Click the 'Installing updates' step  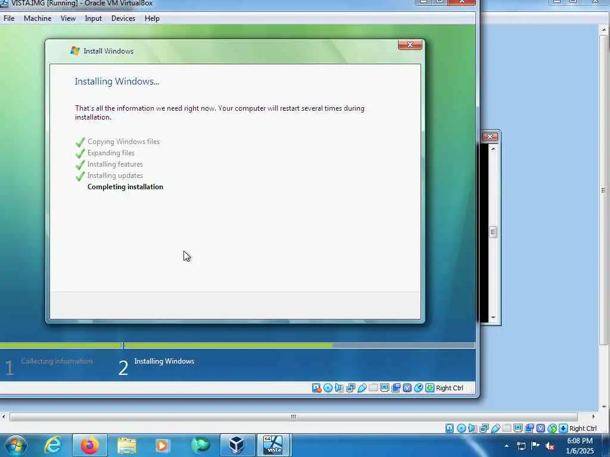[x=115, y=176]
